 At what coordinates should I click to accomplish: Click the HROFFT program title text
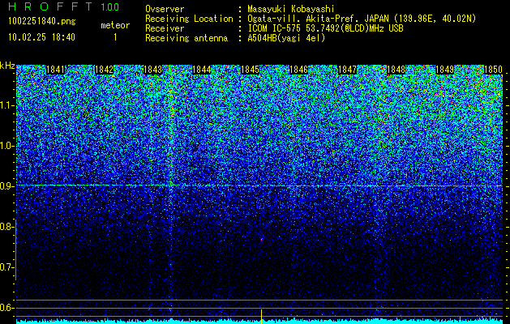coord(50,6)
